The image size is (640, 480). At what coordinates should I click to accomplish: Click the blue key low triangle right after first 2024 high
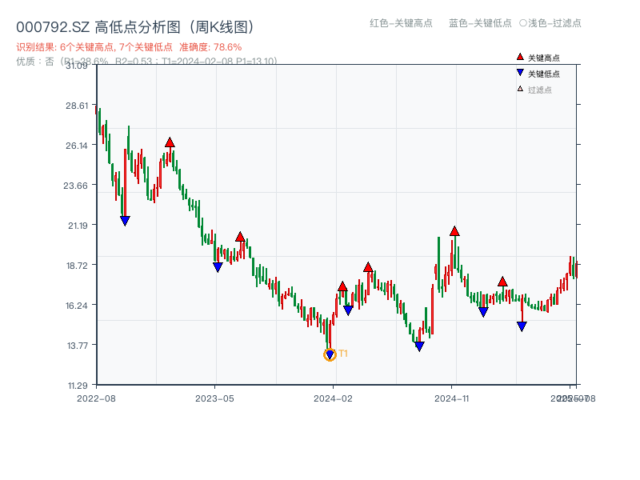point(348,310)
